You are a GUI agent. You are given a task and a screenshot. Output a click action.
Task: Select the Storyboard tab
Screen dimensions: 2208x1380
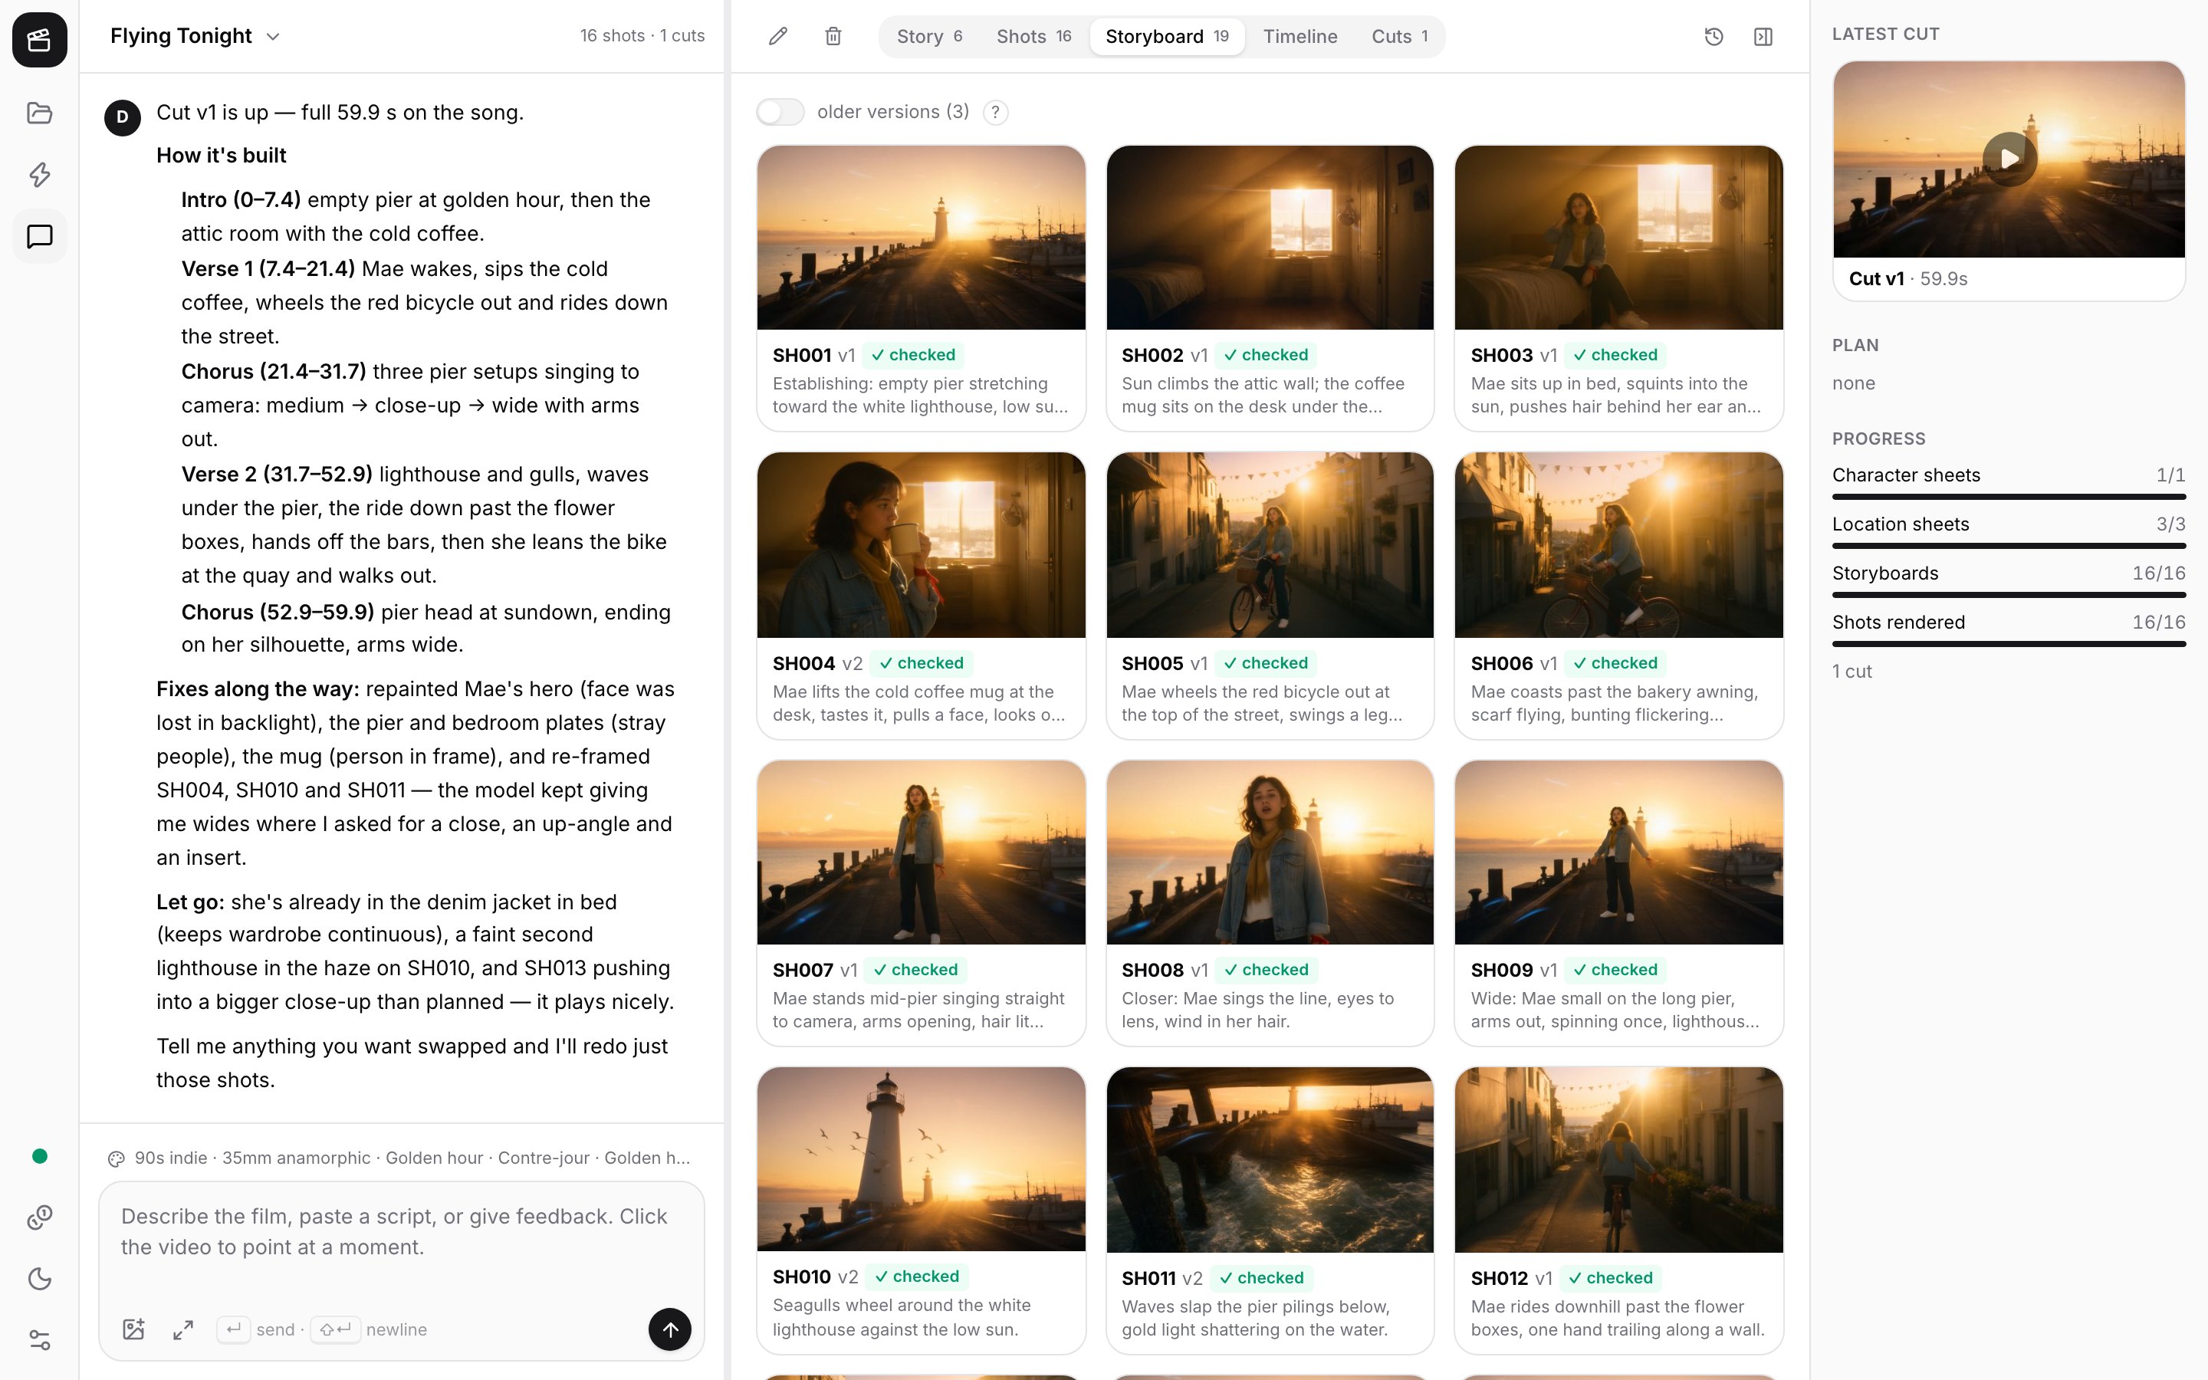(x=1167, y=37)
